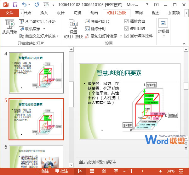This screenshot has height=175, width=189.
Task: Select slide 6 thumbnail
Action: point(36,156)
